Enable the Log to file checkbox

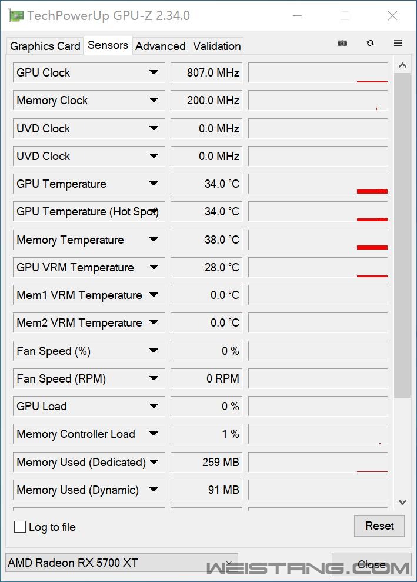click(20, 527)
